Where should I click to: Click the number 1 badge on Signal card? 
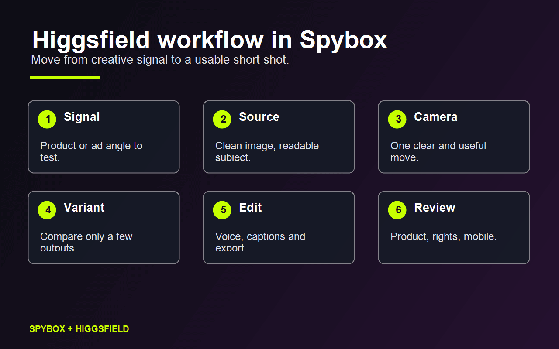tap(47, 120)
